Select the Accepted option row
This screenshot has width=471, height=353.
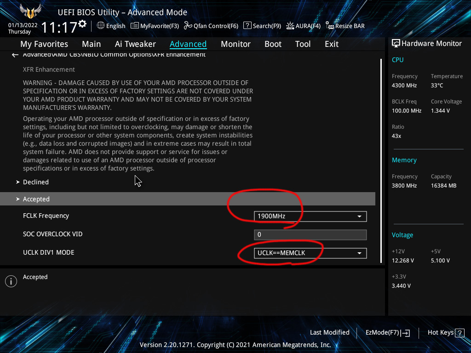(x=188, y=199)
